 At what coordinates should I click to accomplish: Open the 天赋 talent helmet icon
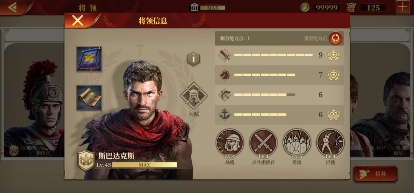(x=194, y=96)
